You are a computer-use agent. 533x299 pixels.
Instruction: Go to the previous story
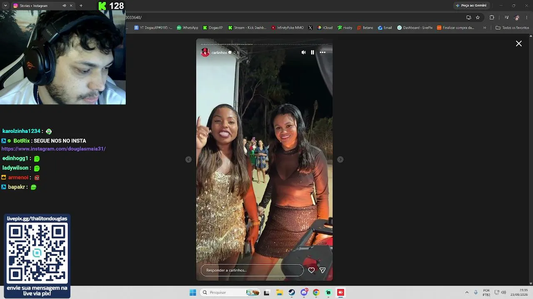pyautogui.click(x=189, y=159)
